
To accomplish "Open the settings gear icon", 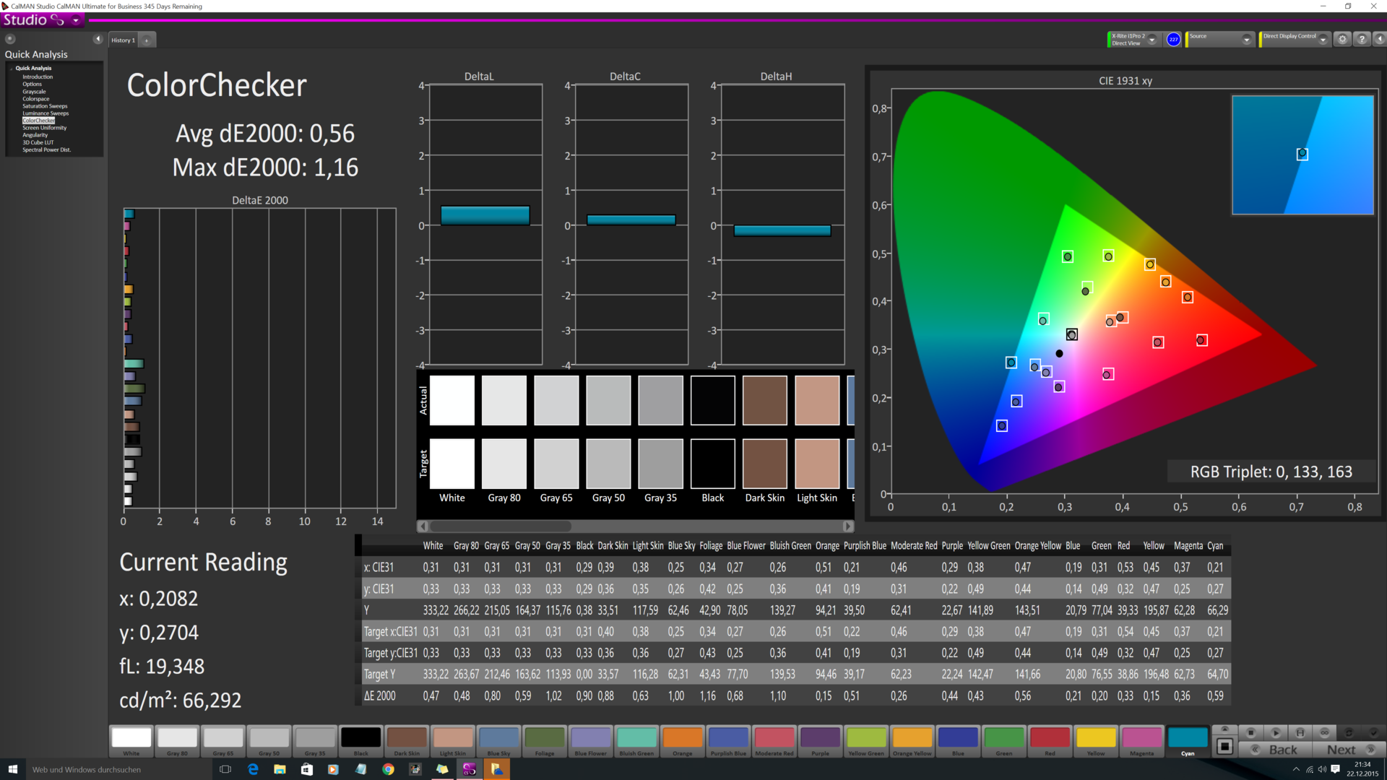I will [x=1342, y=40].
